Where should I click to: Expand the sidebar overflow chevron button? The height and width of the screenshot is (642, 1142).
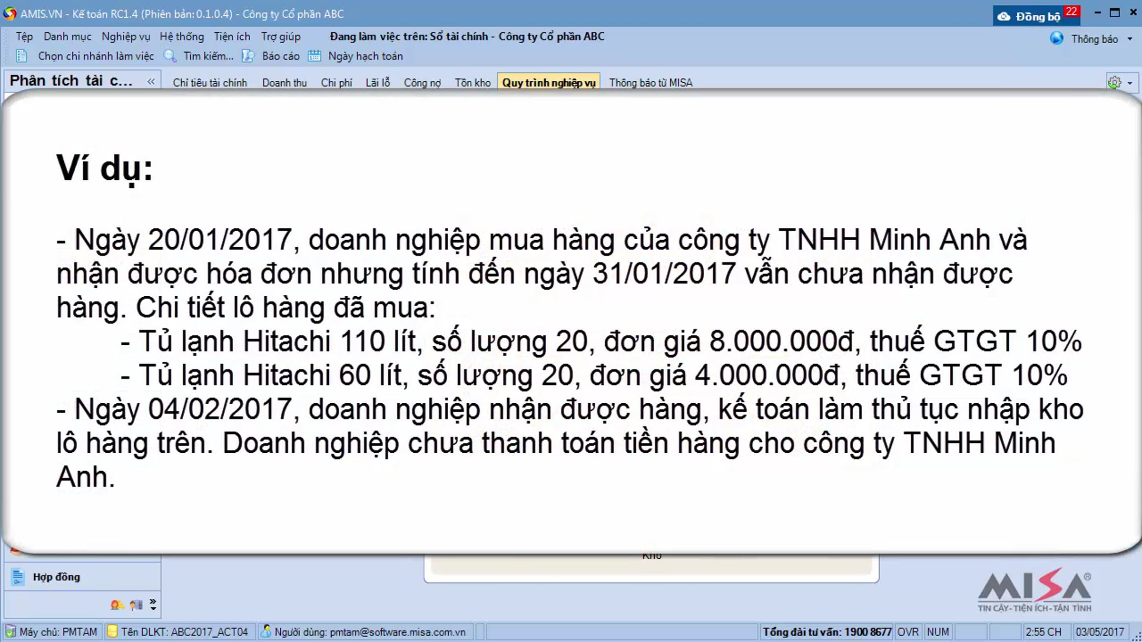point(153,604)
